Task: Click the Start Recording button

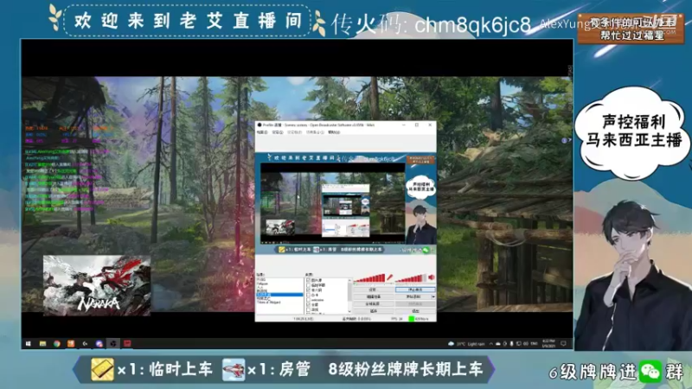Action: pos(413,297)
